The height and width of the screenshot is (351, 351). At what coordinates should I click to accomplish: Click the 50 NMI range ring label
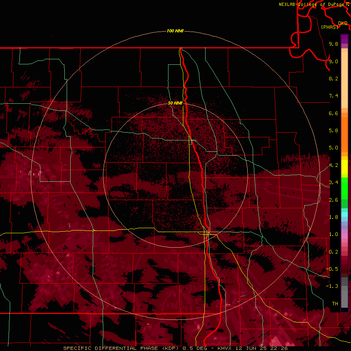[x=175, y=103]
